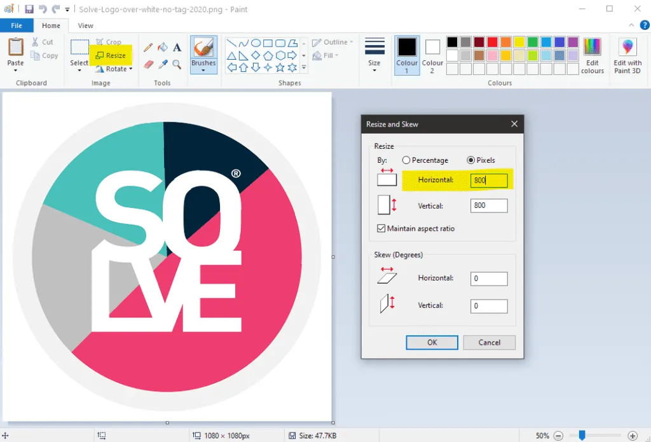This screenshot has width=651, height=442.
Task: Confirm with OK in Resize dialog
Action: (x=432, y=342)
